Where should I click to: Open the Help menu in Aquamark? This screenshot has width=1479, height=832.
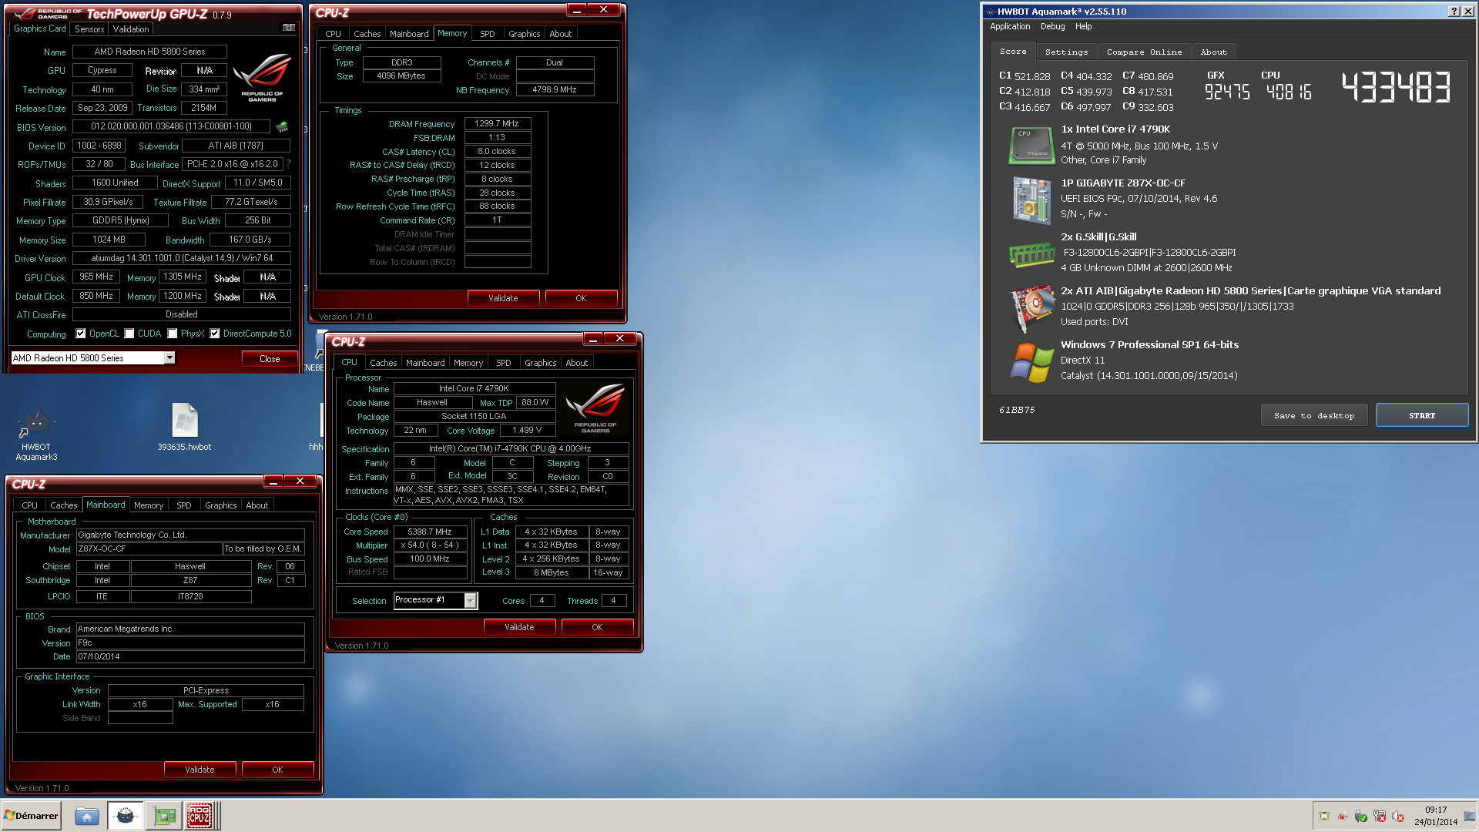point(1083,27)
